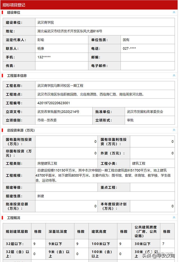
Task: Collapse the 工程概况 section
Action: (x=174, y=217)
